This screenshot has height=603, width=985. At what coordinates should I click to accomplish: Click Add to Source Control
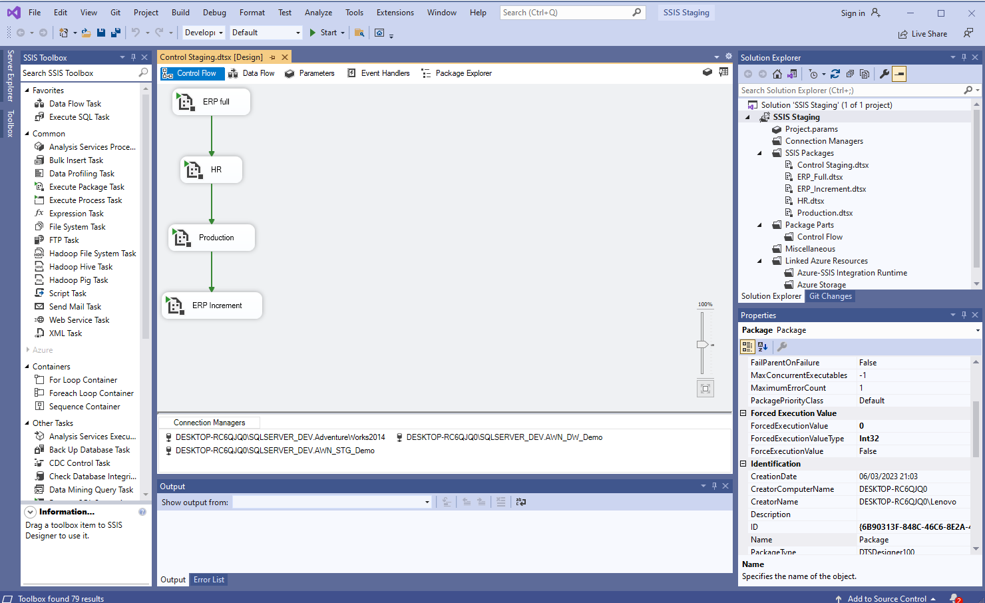pos(886,598)
